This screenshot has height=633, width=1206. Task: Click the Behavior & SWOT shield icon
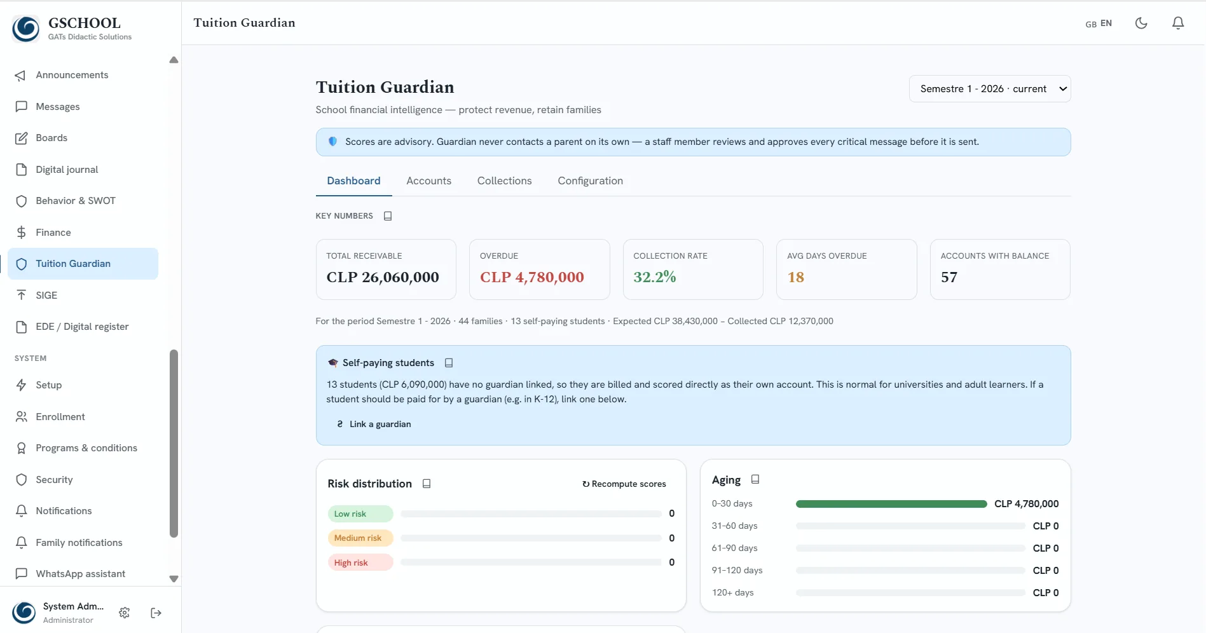[21, 201]
